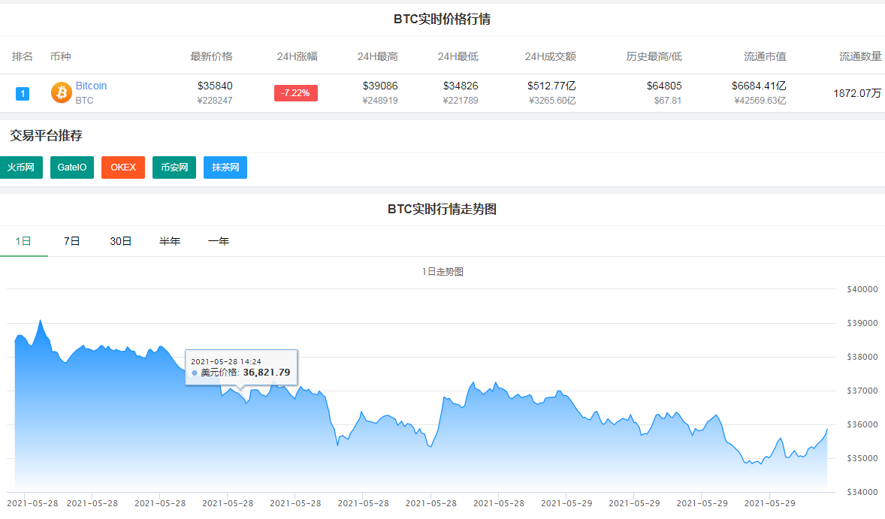Screen dimensions: 885x519
Task: Open the GateIO exchange platform
Action: 71,167
